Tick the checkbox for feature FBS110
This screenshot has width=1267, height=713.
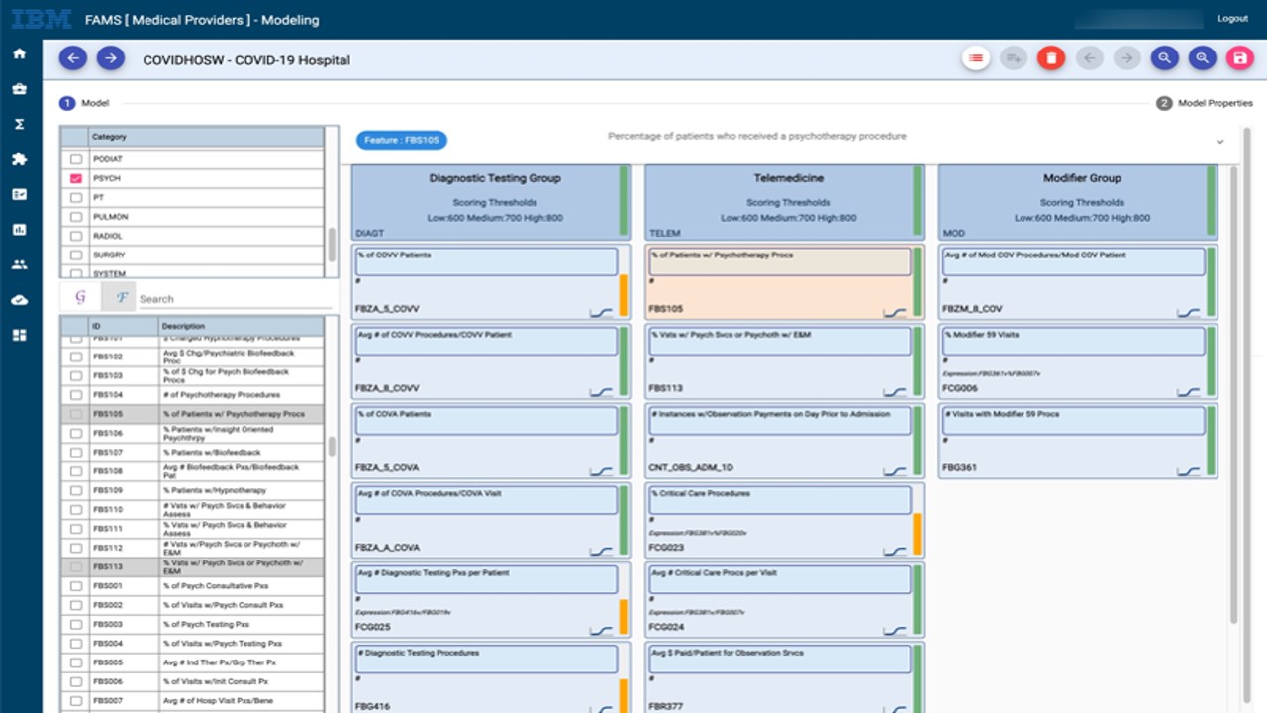click(75, 510)
